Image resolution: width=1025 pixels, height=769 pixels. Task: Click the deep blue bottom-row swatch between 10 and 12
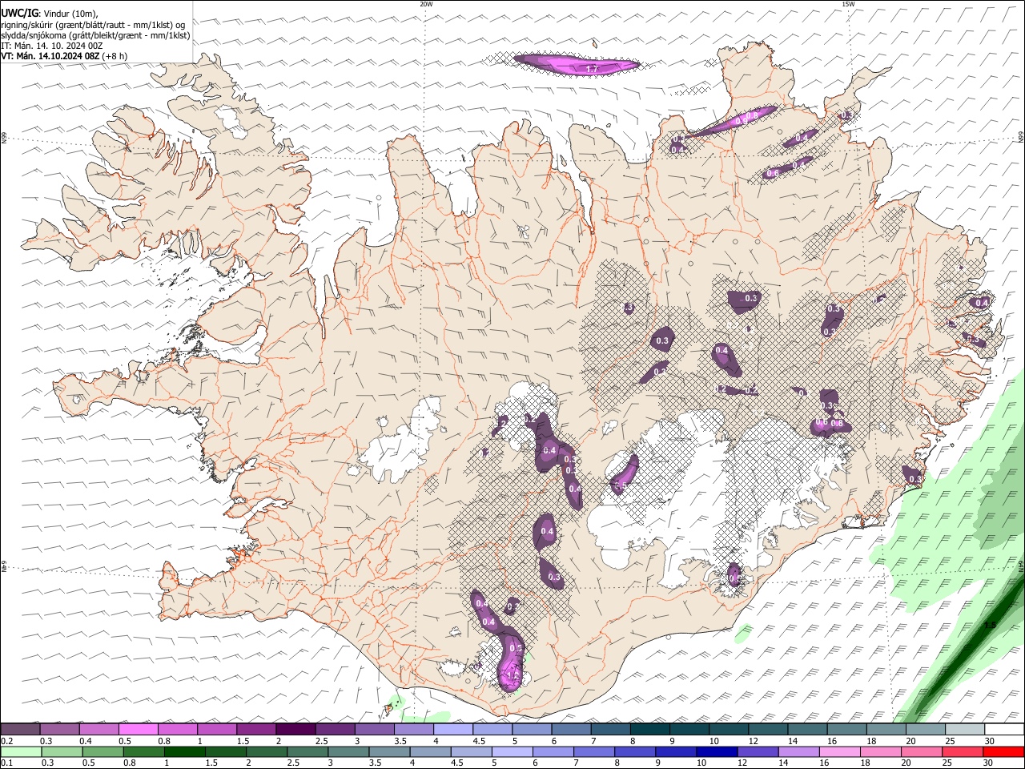(716, 751)
